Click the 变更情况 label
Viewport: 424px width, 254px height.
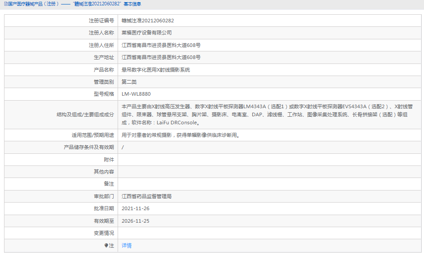(x=104, y=233)
